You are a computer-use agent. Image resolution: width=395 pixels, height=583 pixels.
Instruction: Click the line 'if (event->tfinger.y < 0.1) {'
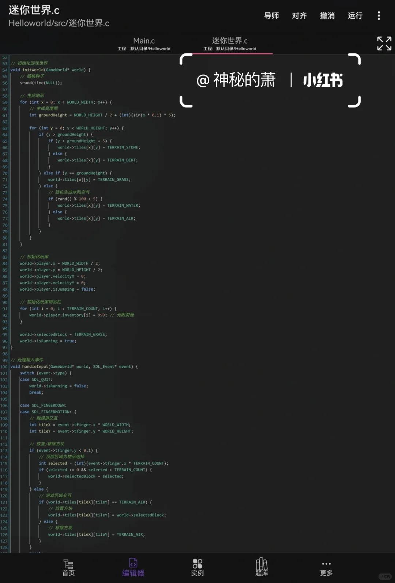pos(64,451)
